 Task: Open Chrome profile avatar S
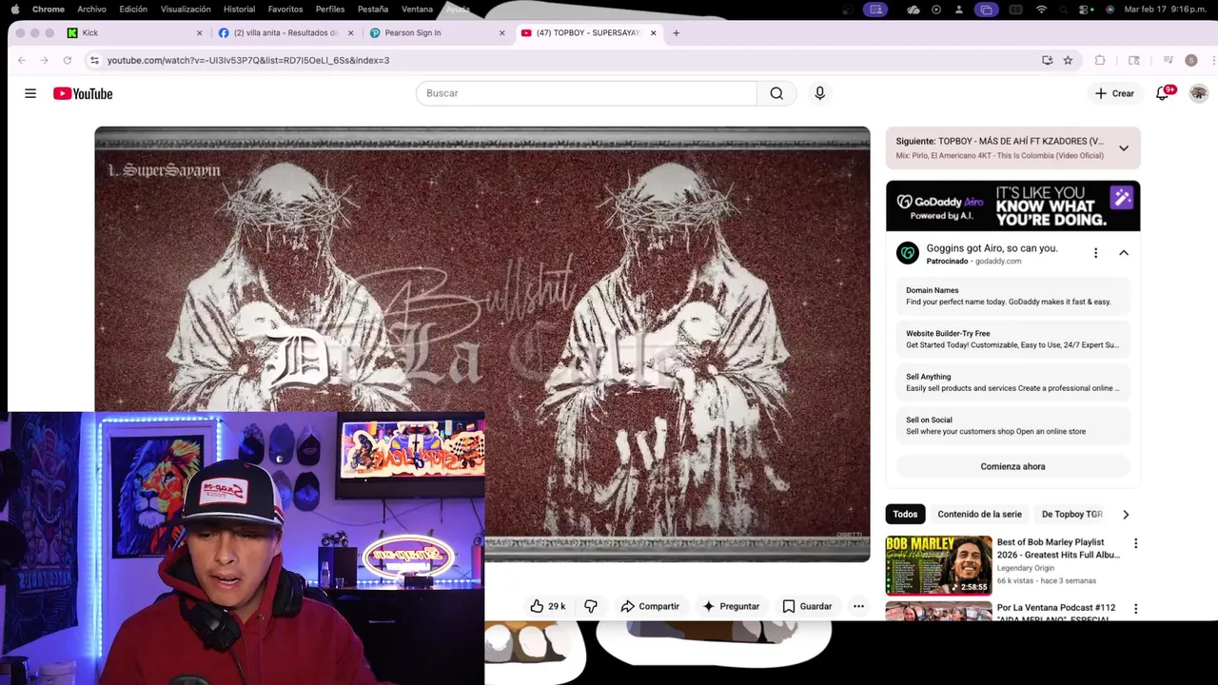tap(1190, 60)
